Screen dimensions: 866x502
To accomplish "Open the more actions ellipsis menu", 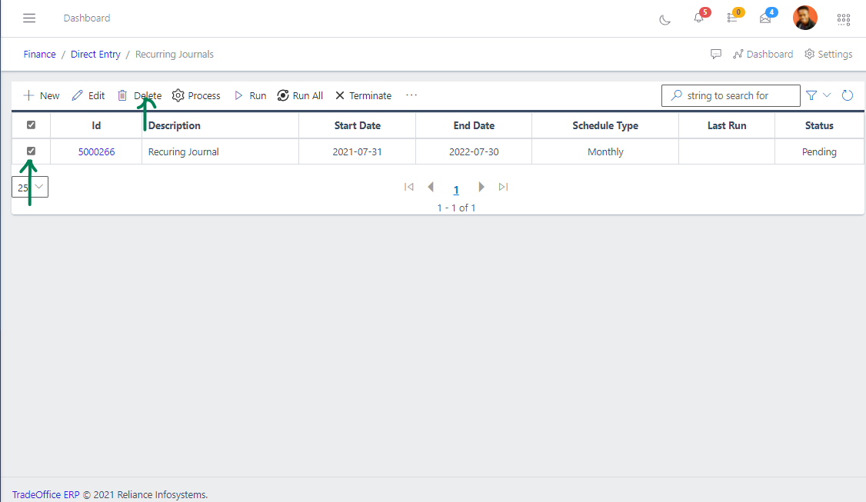I will pos(411,95).
